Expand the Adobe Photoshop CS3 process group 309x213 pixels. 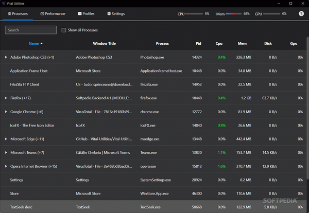[6, 57]
